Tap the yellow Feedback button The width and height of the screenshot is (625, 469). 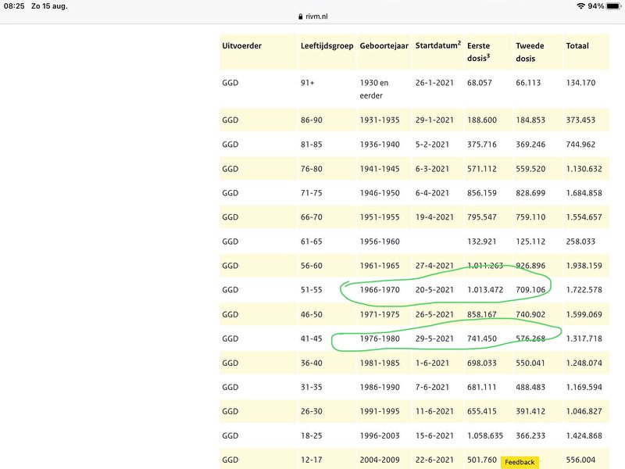coord(520,462)
